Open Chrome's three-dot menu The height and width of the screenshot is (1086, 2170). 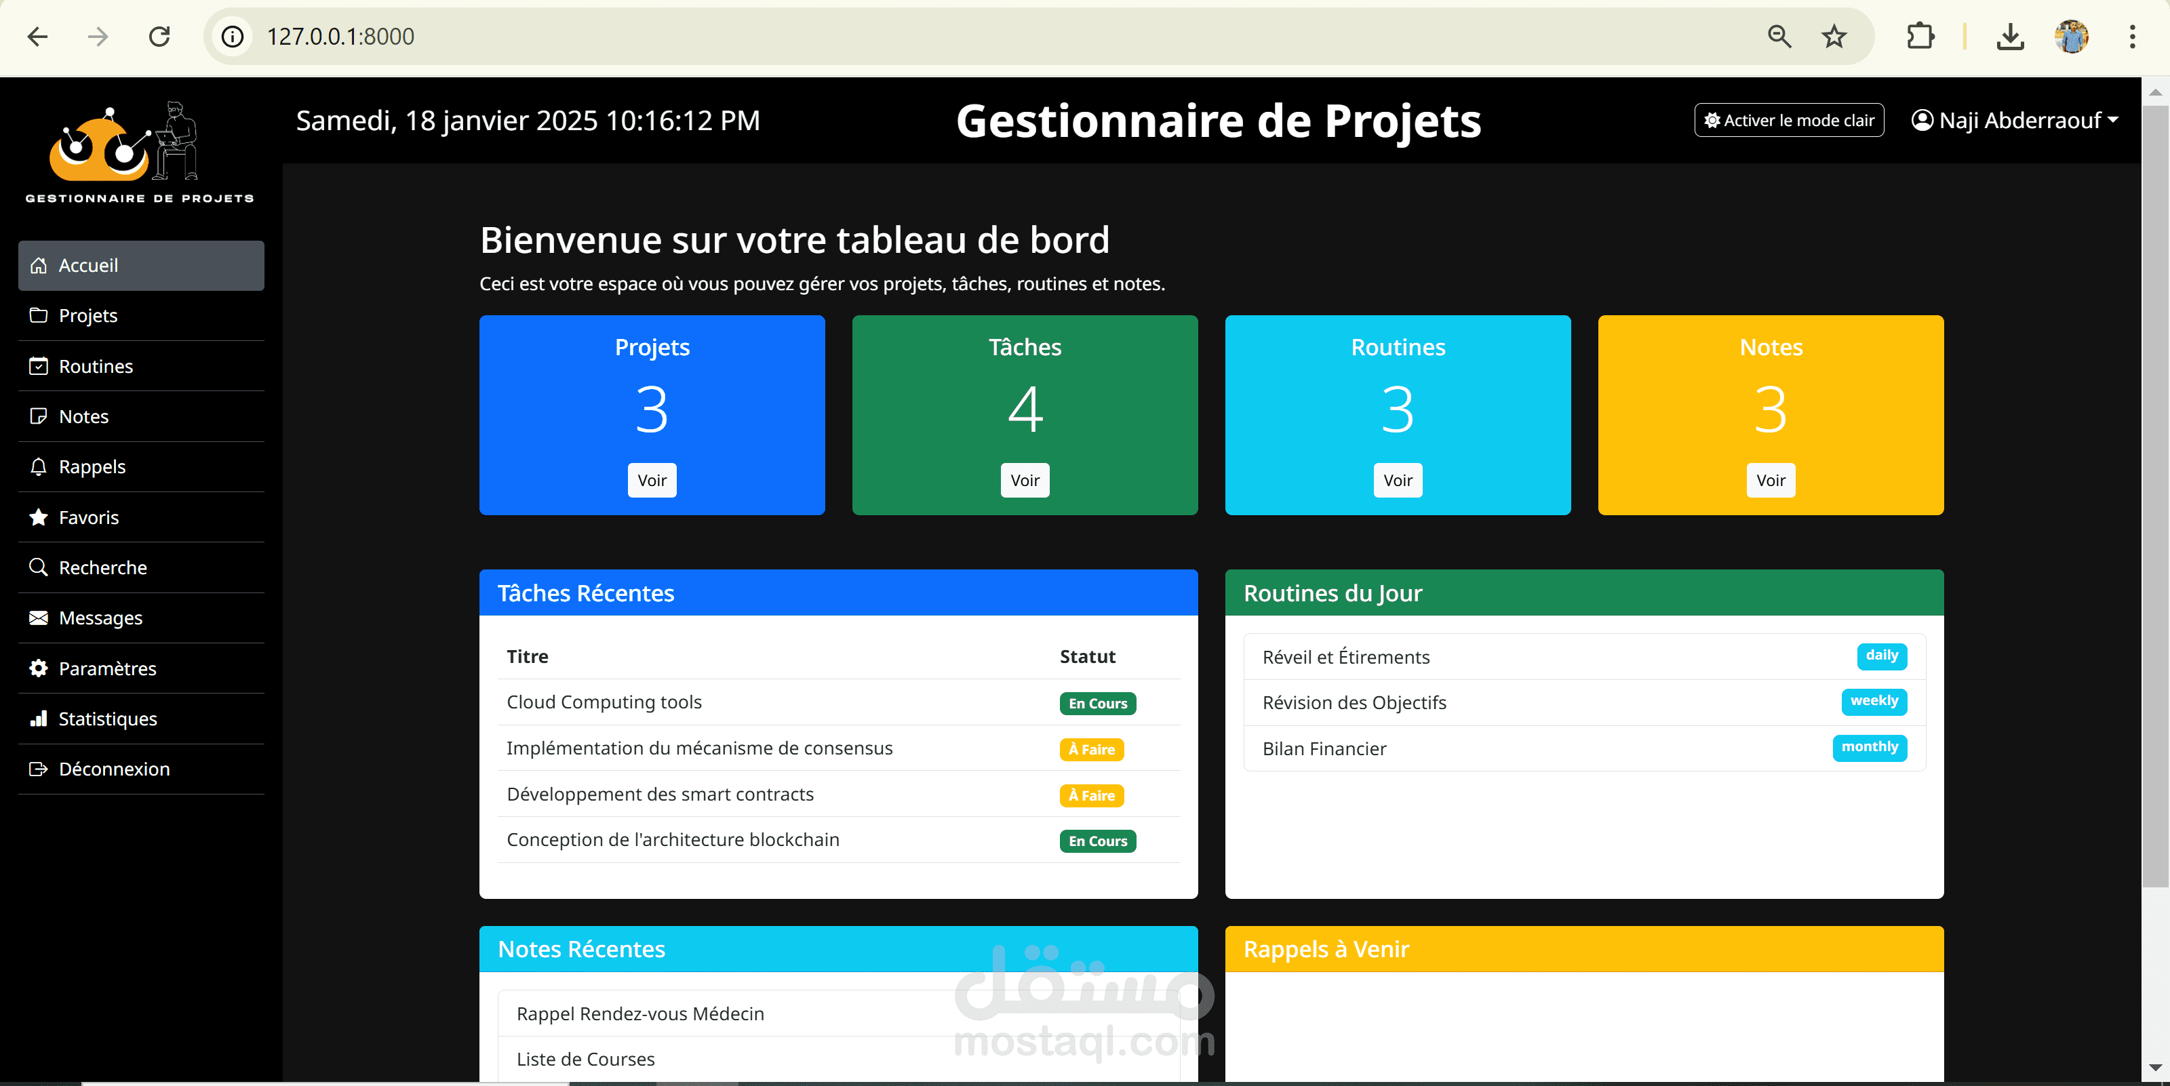(2132, 36)
